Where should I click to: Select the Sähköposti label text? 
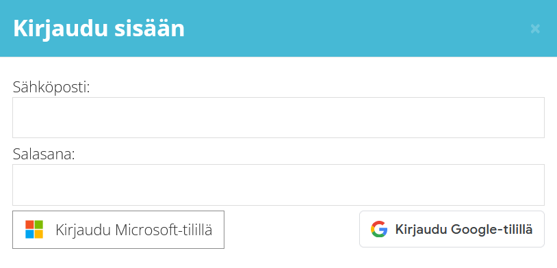click(51, 87)
